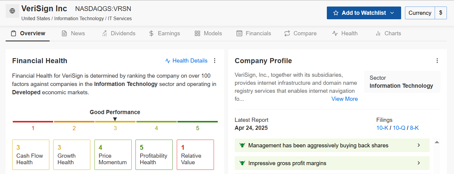
Task: Go to the Health tab
Action: [x=345, y=33]
